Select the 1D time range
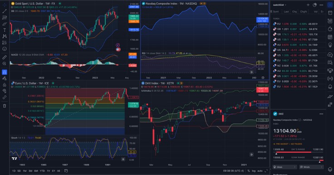 coord(14,171)
